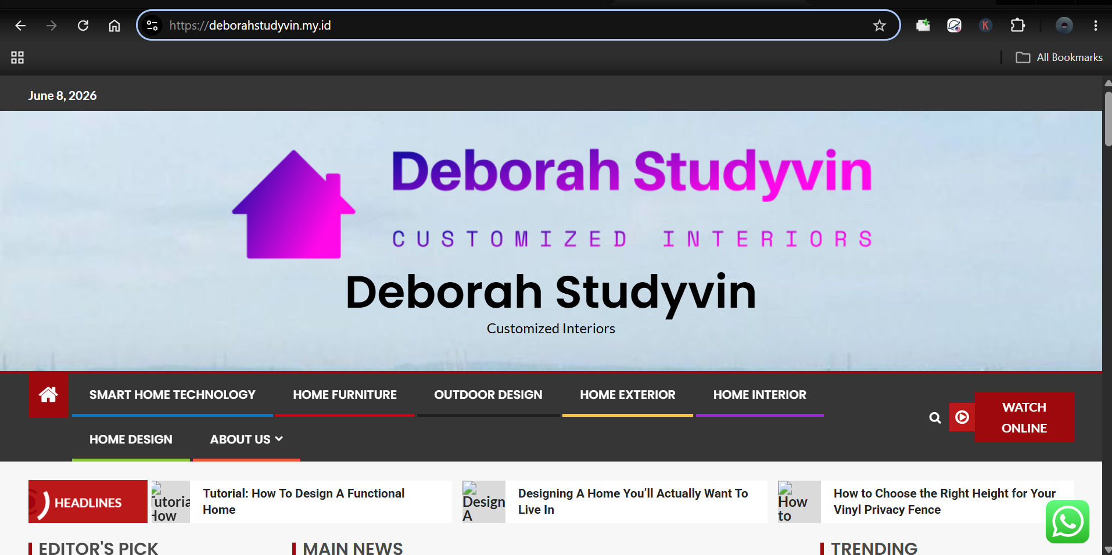Open Home Furniture menu item
Viewport: 1112px width, 555px height.
click(345, 395)
